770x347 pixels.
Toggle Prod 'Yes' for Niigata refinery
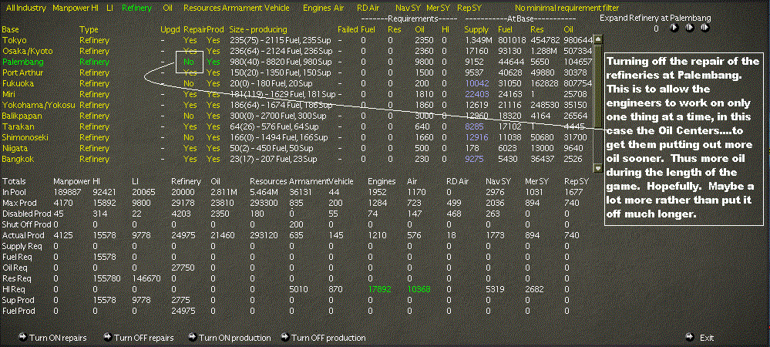[x=214, y=148]
